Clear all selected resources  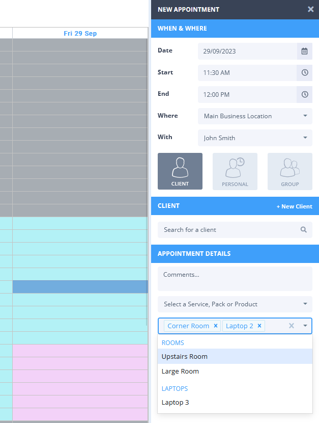292,326
